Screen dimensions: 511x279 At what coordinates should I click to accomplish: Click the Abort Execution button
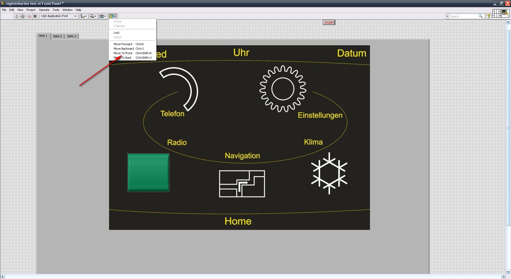(29, 16)
